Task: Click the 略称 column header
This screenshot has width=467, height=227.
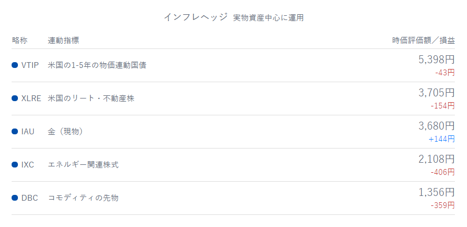Action: point(19,41)
